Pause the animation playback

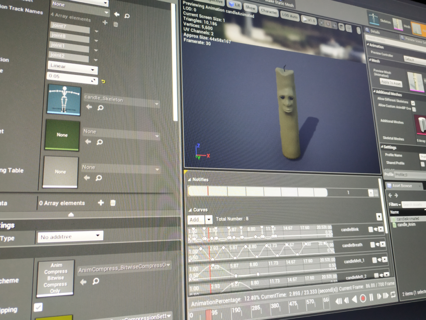[x=371, y=298]
